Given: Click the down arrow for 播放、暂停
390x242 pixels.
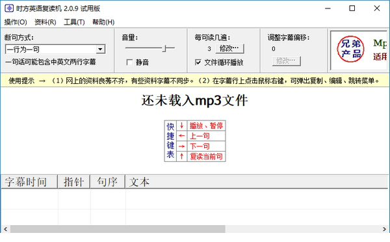Looking at the screenshot, I should tap(181, 126).
